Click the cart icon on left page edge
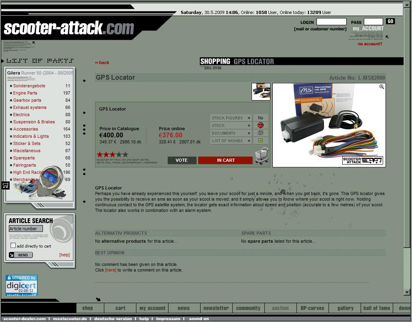 (x=6, y=185)
